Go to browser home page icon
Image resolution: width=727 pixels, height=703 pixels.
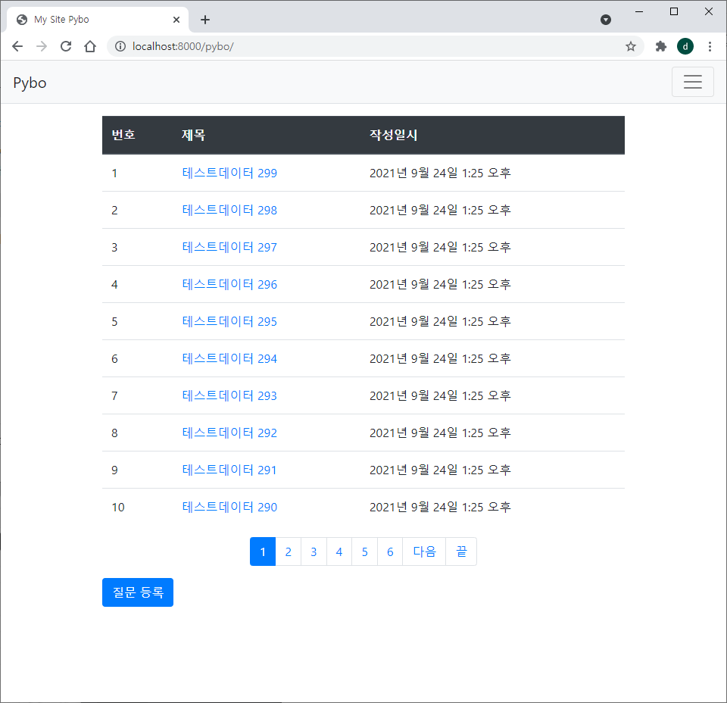coord(90,46)
